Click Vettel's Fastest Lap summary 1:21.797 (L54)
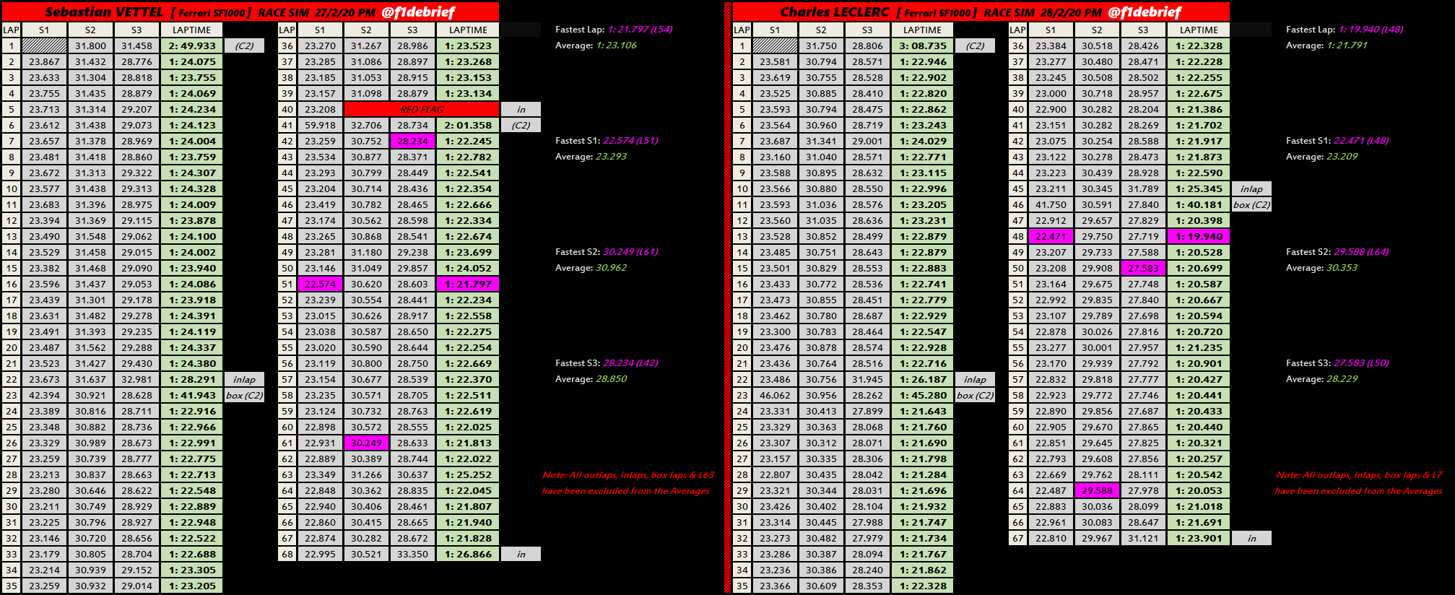Viewport: 1455px width, 595px height. [x=640, y=30]
